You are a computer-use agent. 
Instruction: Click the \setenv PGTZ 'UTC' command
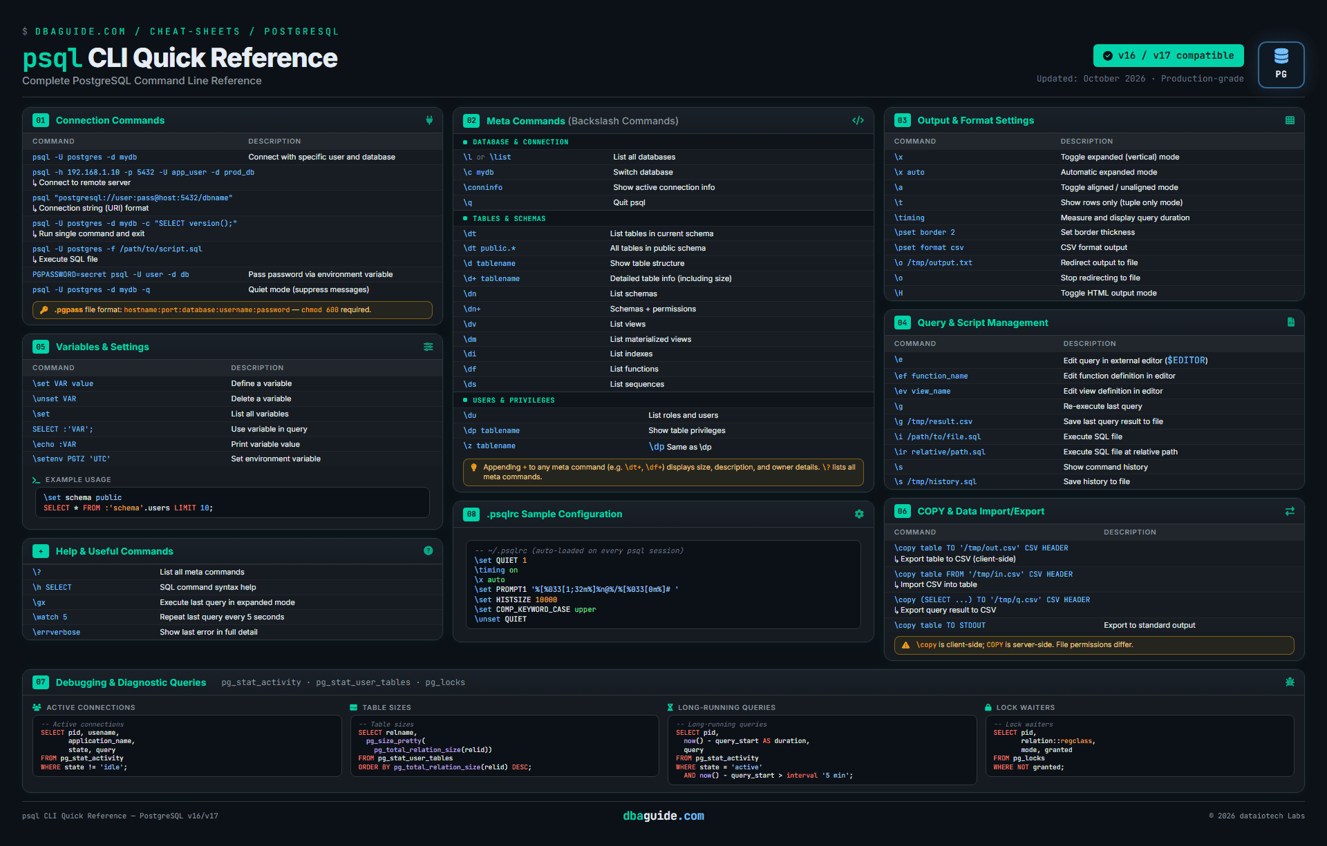(71, 459)
